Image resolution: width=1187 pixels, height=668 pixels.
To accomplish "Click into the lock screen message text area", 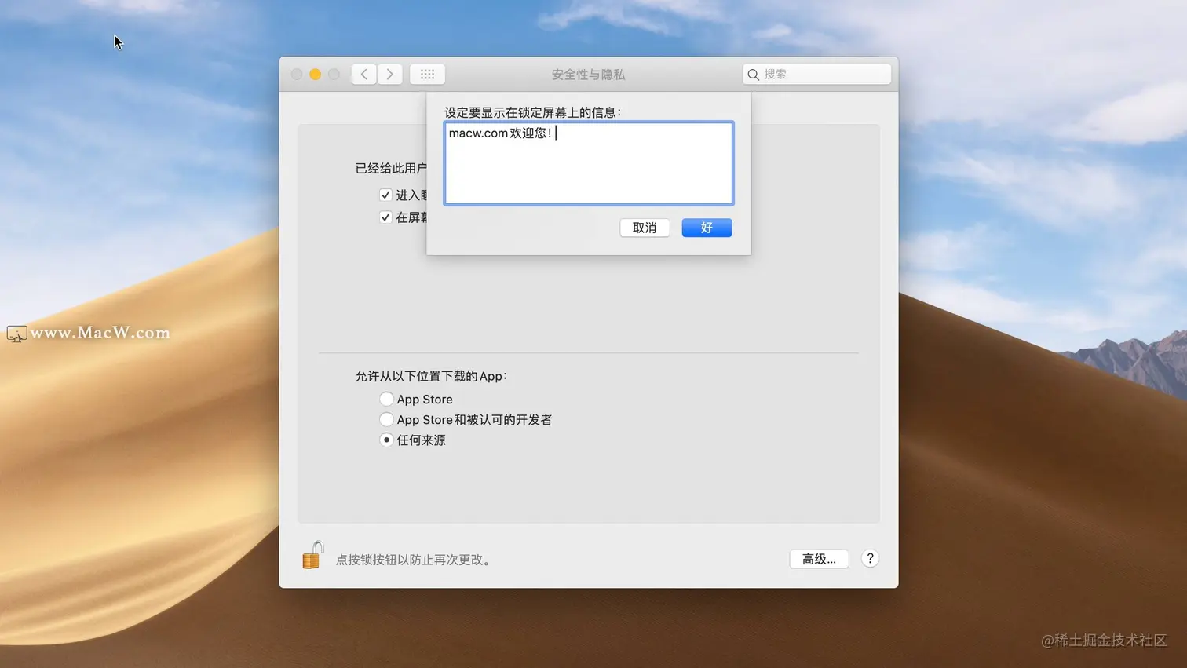I will [x=589, y=163].
